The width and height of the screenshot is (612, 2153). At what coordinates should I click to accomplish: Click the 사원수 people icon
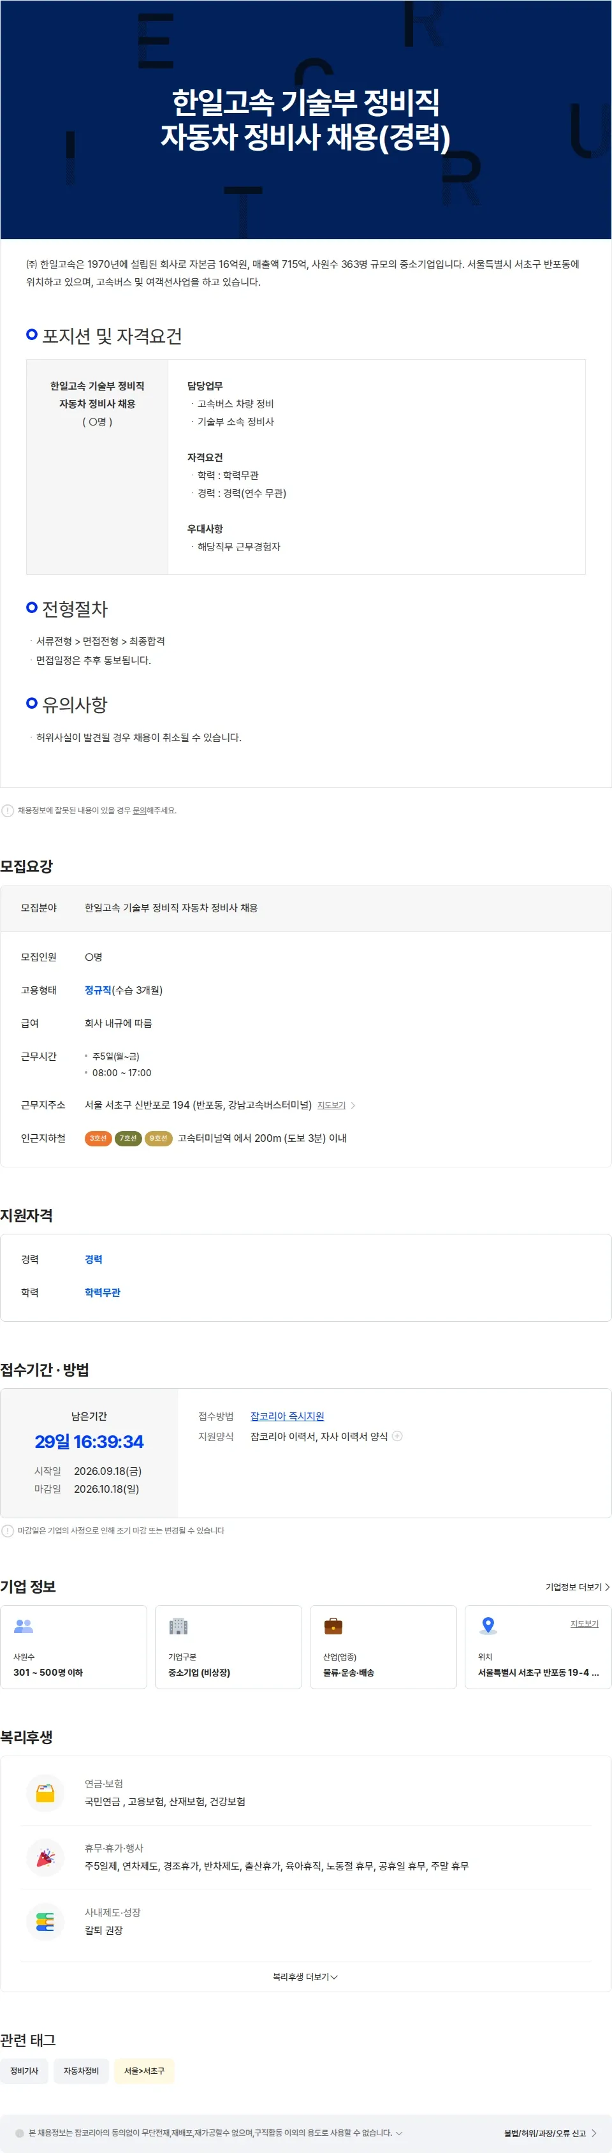[x=24, y=1625]
